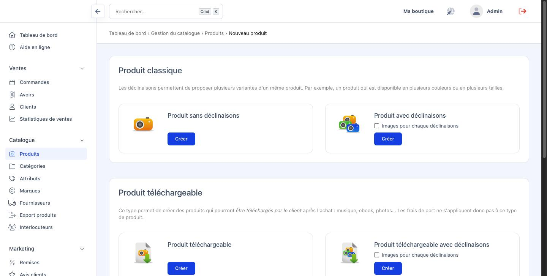Enable images checkbox under Produit avec déclinaisons
This screenshot has height=276, width=547.
(376, 126)
